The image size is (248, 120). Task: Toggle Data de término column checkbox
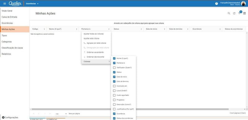(114, 81)
